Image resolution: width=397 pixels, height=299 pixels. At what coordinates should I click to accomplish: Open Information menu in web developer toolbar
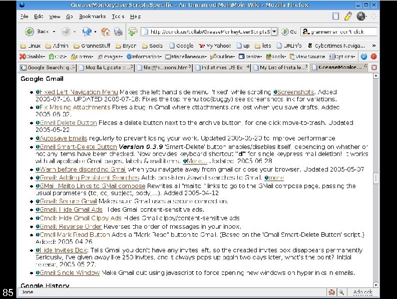pyautogui.click(x=144, y=57)
